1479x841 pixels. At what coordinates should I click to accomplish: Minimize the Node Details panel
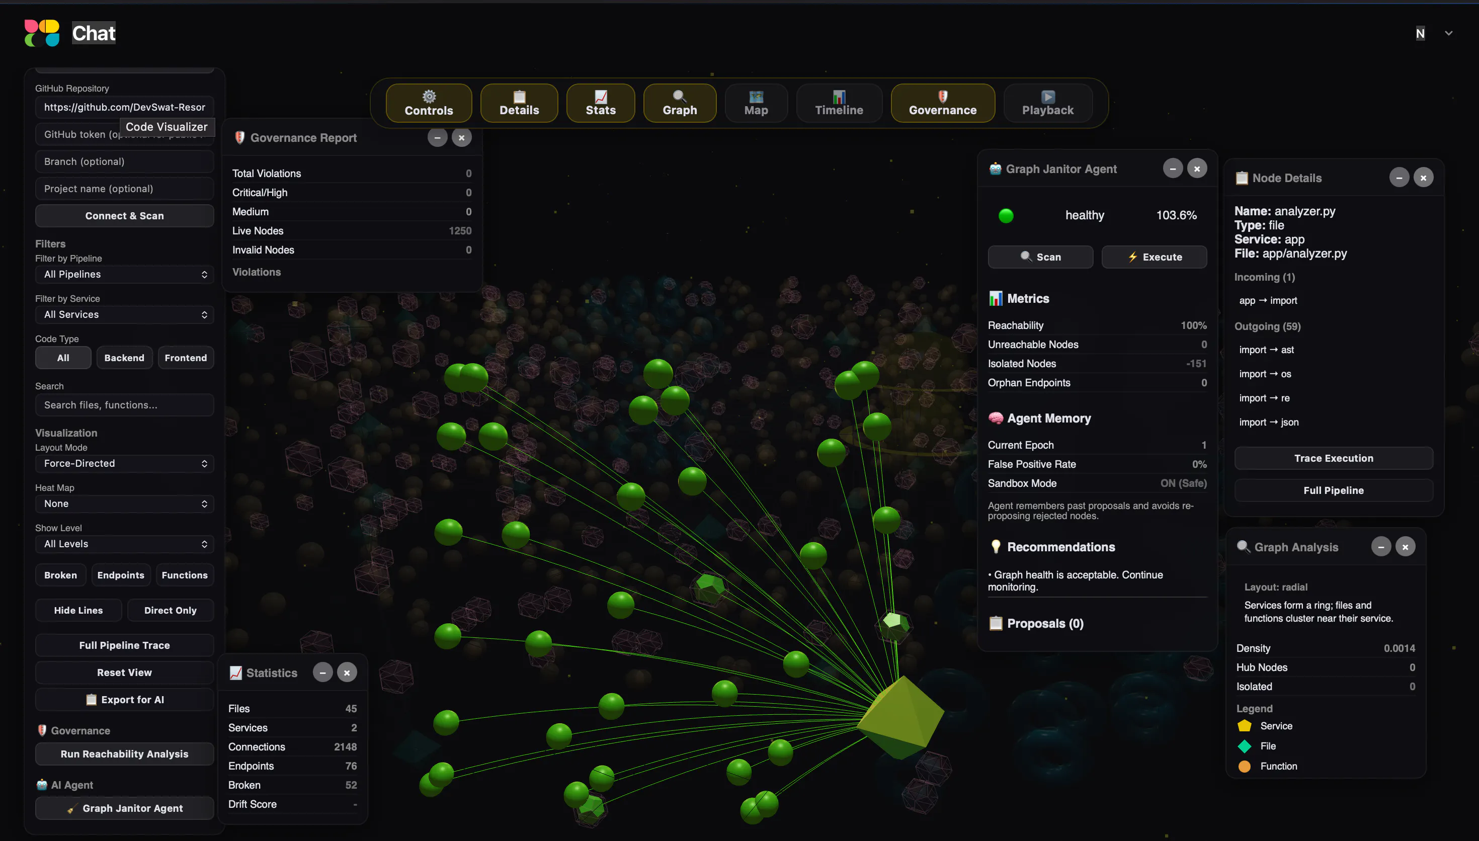point(1399,178)
